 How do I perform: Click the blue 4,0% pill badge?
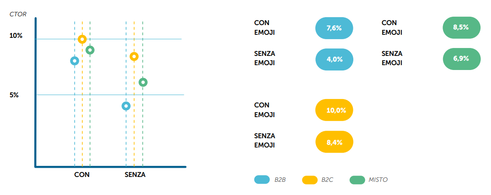[334, 59]
